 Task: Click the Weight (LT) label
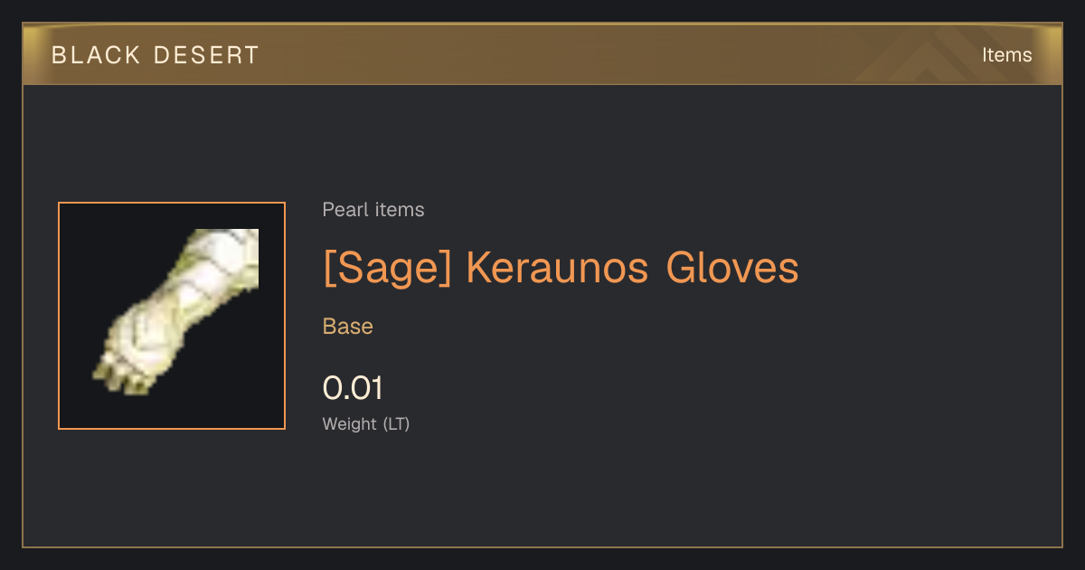[366, 424]
